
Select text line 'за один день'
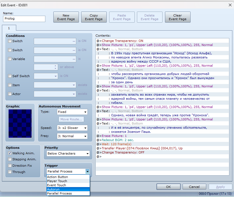[162, 82]
